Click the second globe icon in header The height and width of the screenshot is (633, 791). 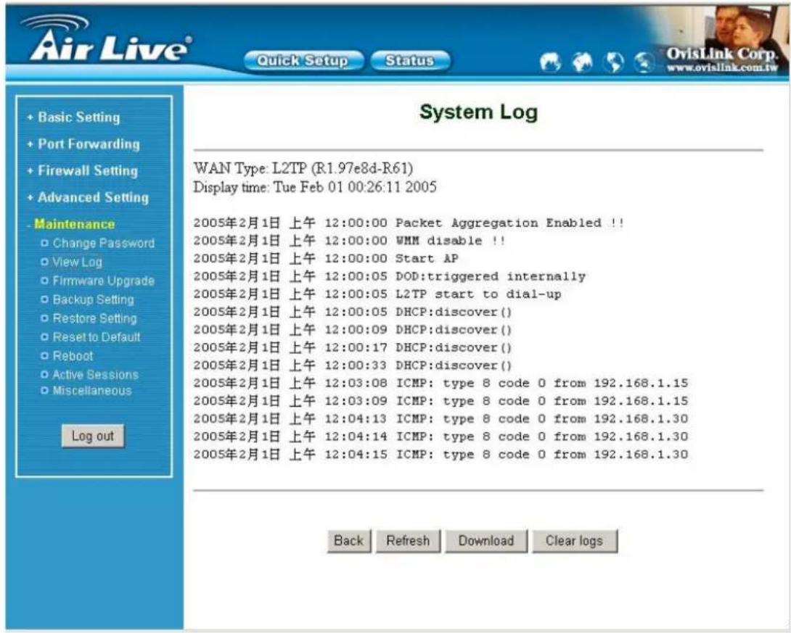click(582, 62)
